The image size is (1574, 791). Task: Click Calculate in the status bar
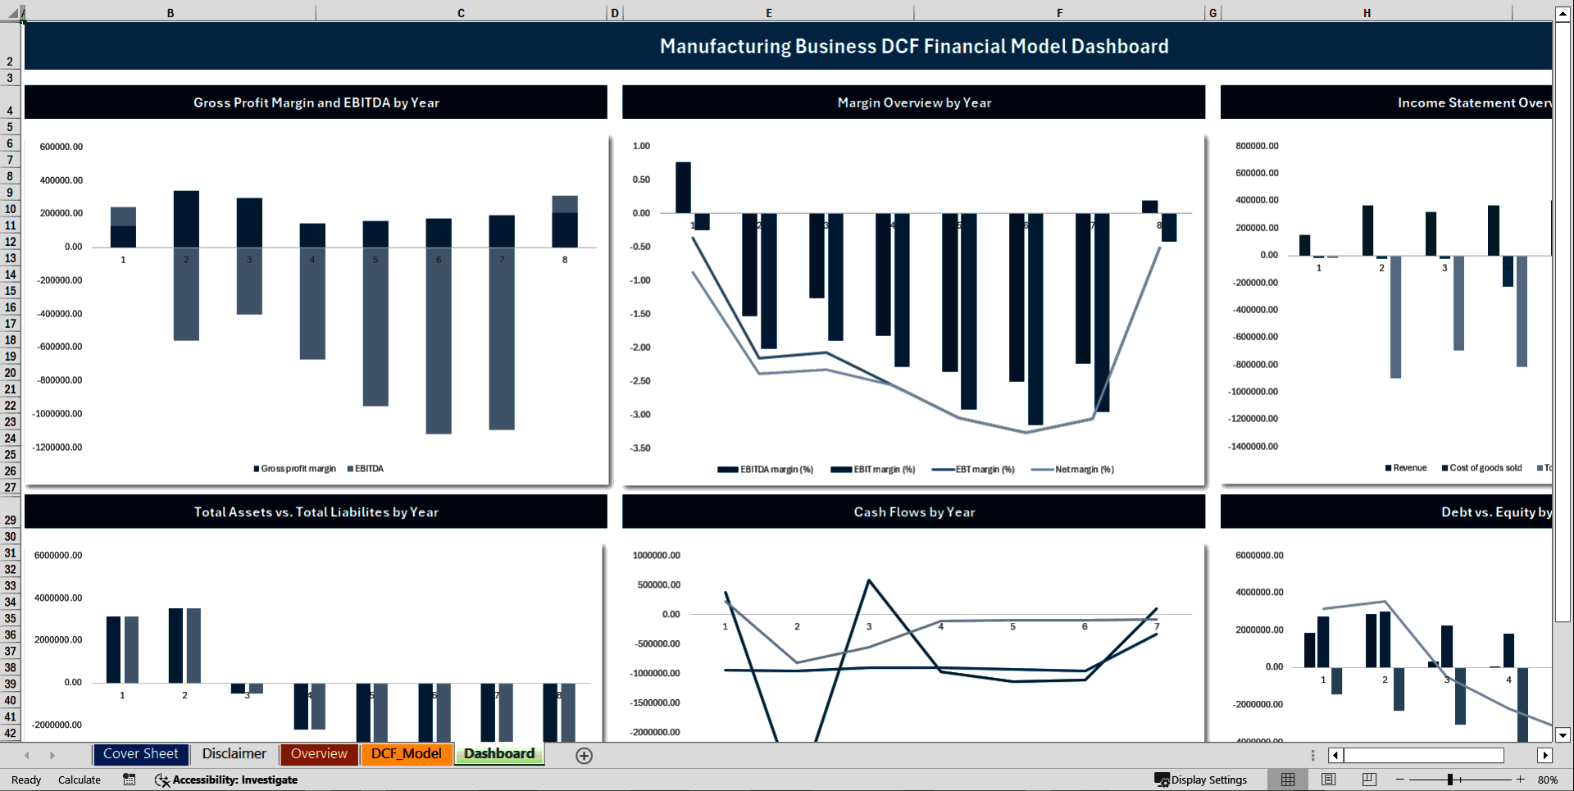click(x=79, y=780)
